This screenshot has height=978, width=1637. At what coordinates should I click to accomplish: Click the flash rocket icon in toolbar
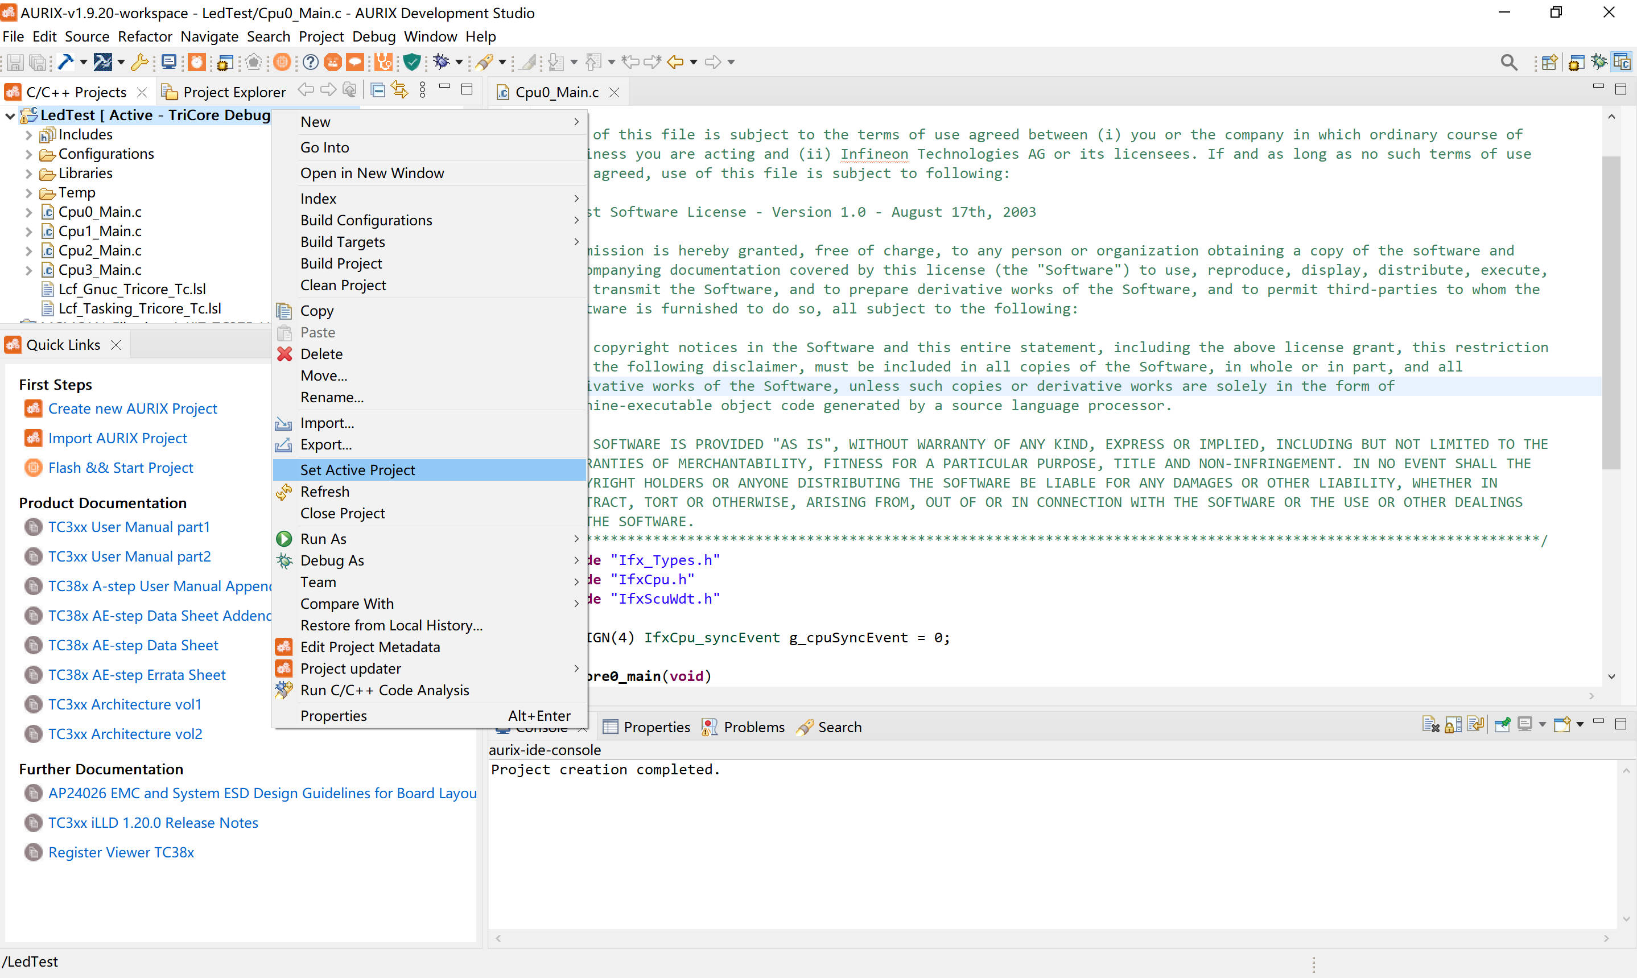coord(484,62)
